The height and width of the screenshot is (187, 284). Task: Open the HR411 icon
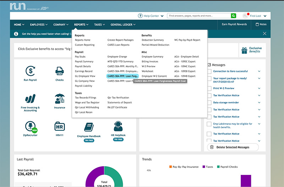(60, 126)
